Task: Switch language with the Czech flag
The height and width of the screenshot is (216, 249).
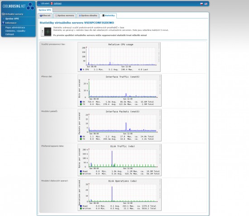Action: pyautogui.click(x=201, y=4)
